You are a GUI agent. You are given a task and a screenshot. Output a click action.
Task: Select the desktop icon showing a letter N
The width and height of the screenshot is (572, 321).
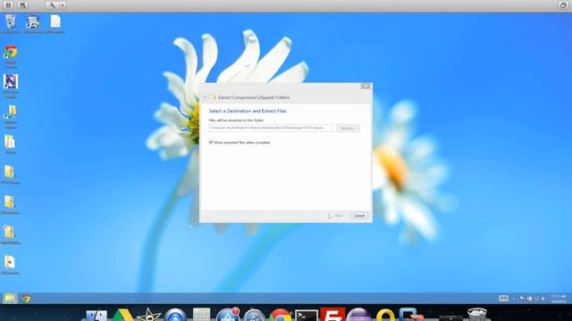click(11, 86)
